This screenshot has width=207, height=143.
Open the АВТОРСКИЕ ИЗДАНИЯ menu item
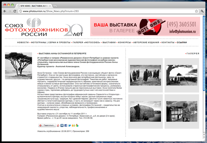[x=146, y=42]
